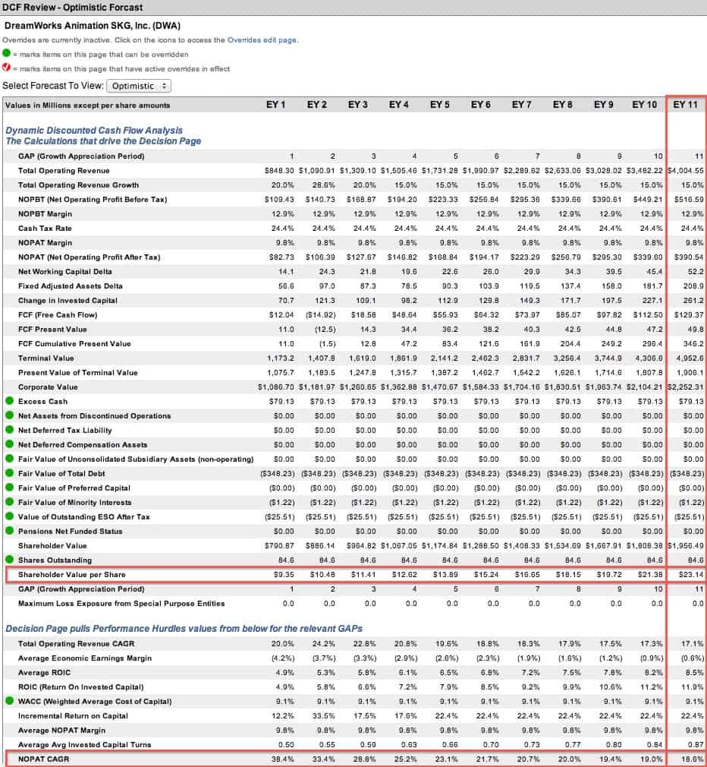Click the Shareholder Value per Share label
The width and height of the screenshot is (707, 767).
pos(72,575)
